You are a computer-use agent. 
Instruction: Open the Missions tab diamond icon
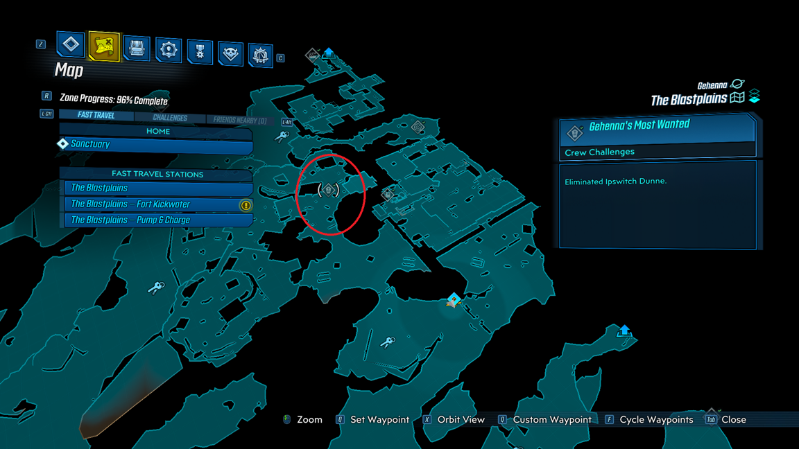click(70, 45)
